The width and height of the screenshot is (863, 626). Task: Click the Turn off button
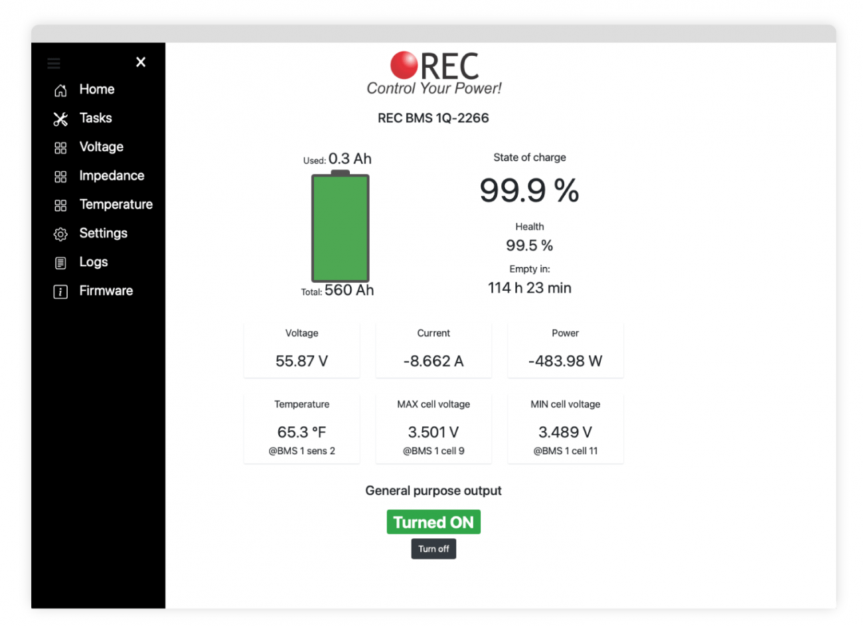pos(433,549)
